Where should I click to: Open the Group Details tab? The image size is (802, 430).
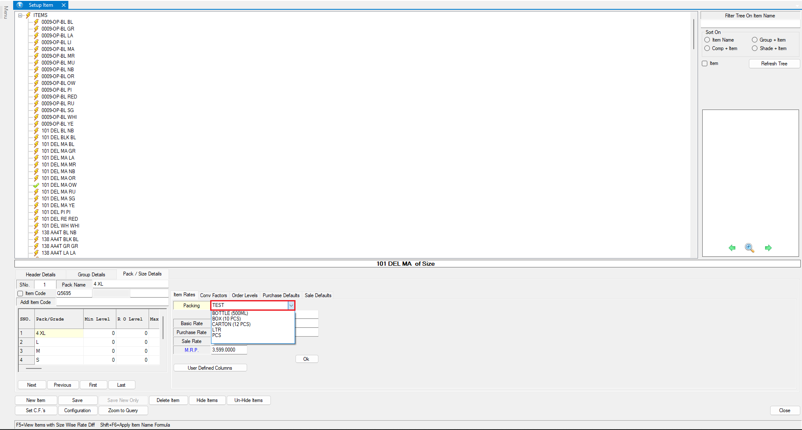[x=91, y=275]
